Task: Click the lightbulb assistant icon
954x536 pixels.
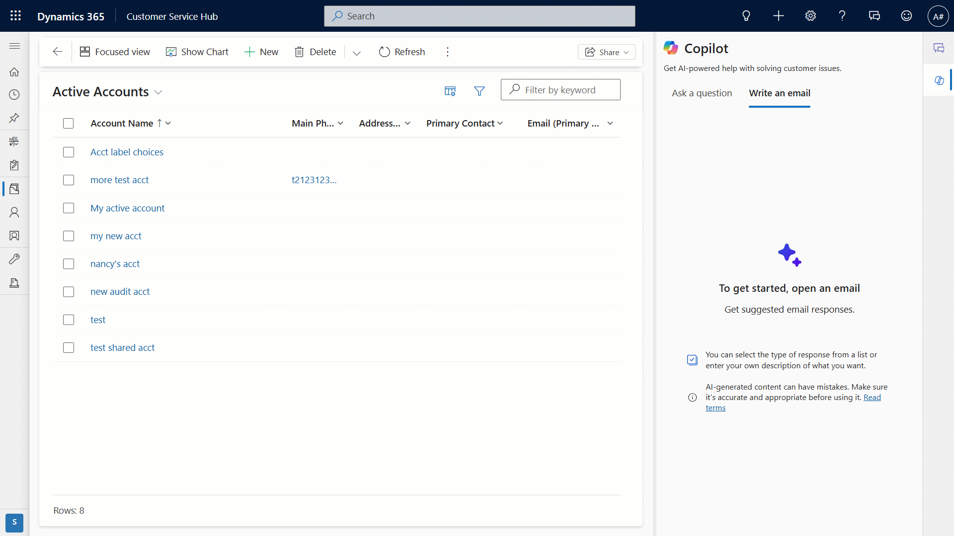Action: click(x=746, y=16)
